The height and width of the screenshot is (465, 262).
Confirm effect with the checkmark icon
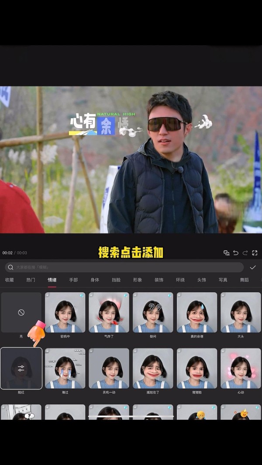coord(252,267)
